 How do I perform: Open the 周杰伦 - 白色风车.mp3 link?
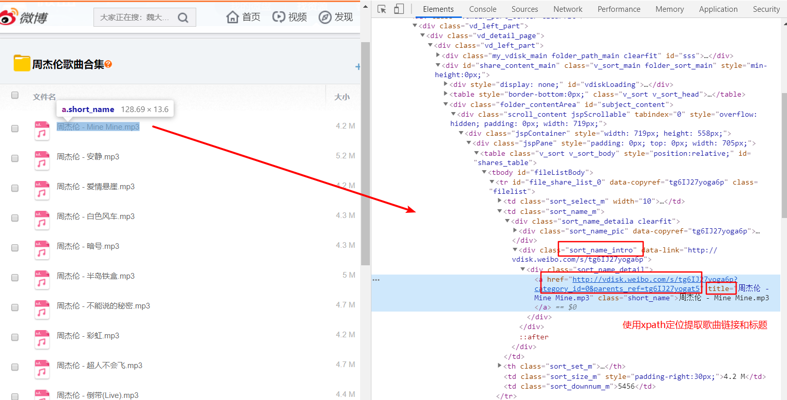click(96, 216)
